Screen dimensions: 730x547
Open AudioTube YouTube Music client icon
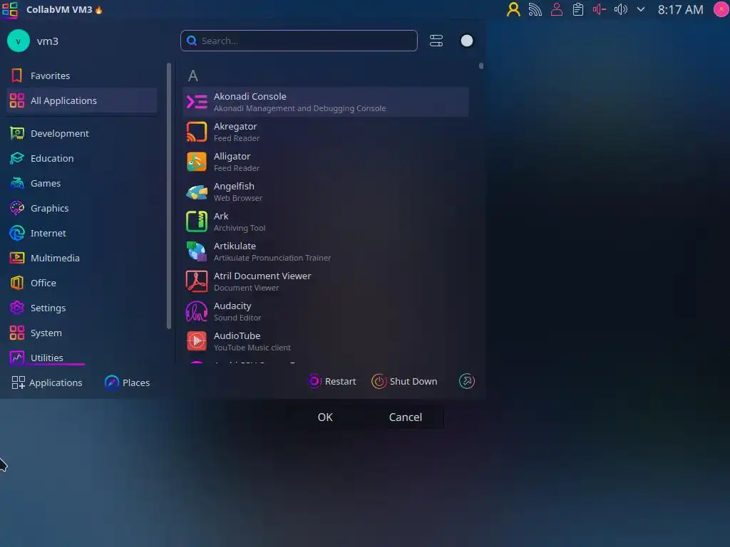pyautogui.click(x=197, y=341)
